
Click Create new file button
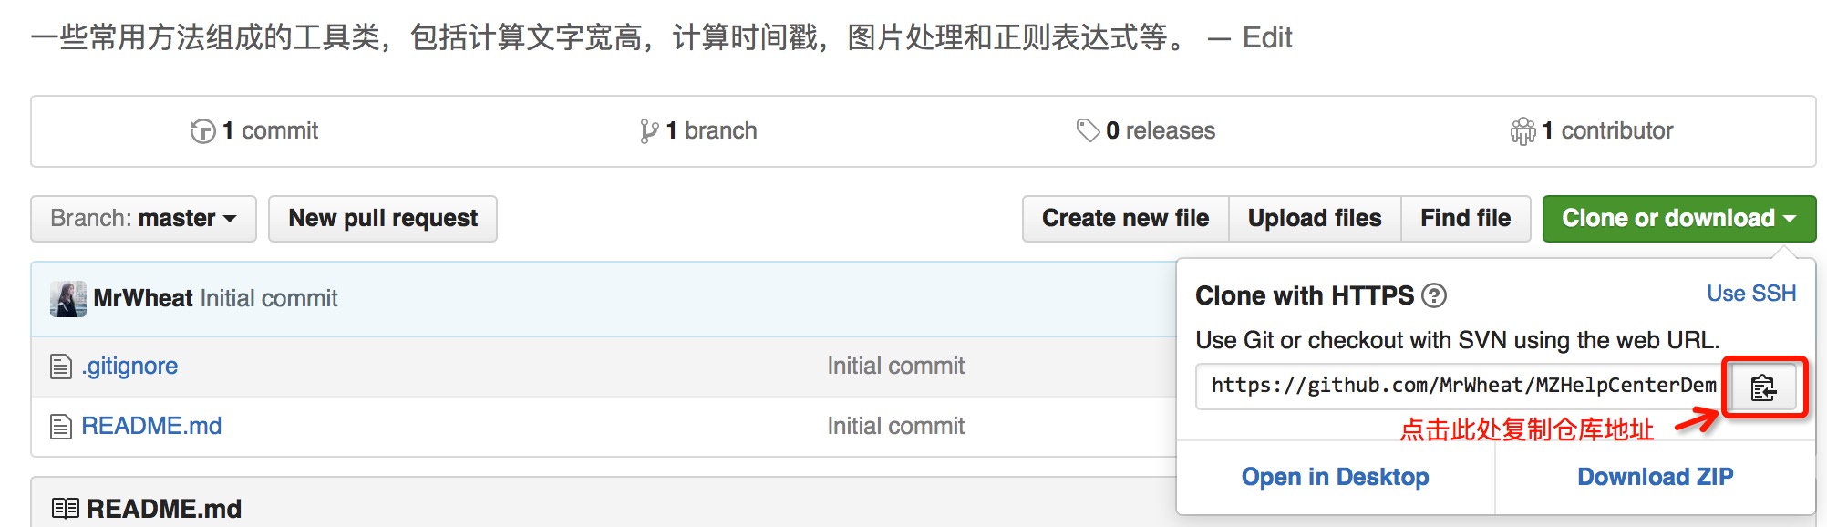(1125, 219)
